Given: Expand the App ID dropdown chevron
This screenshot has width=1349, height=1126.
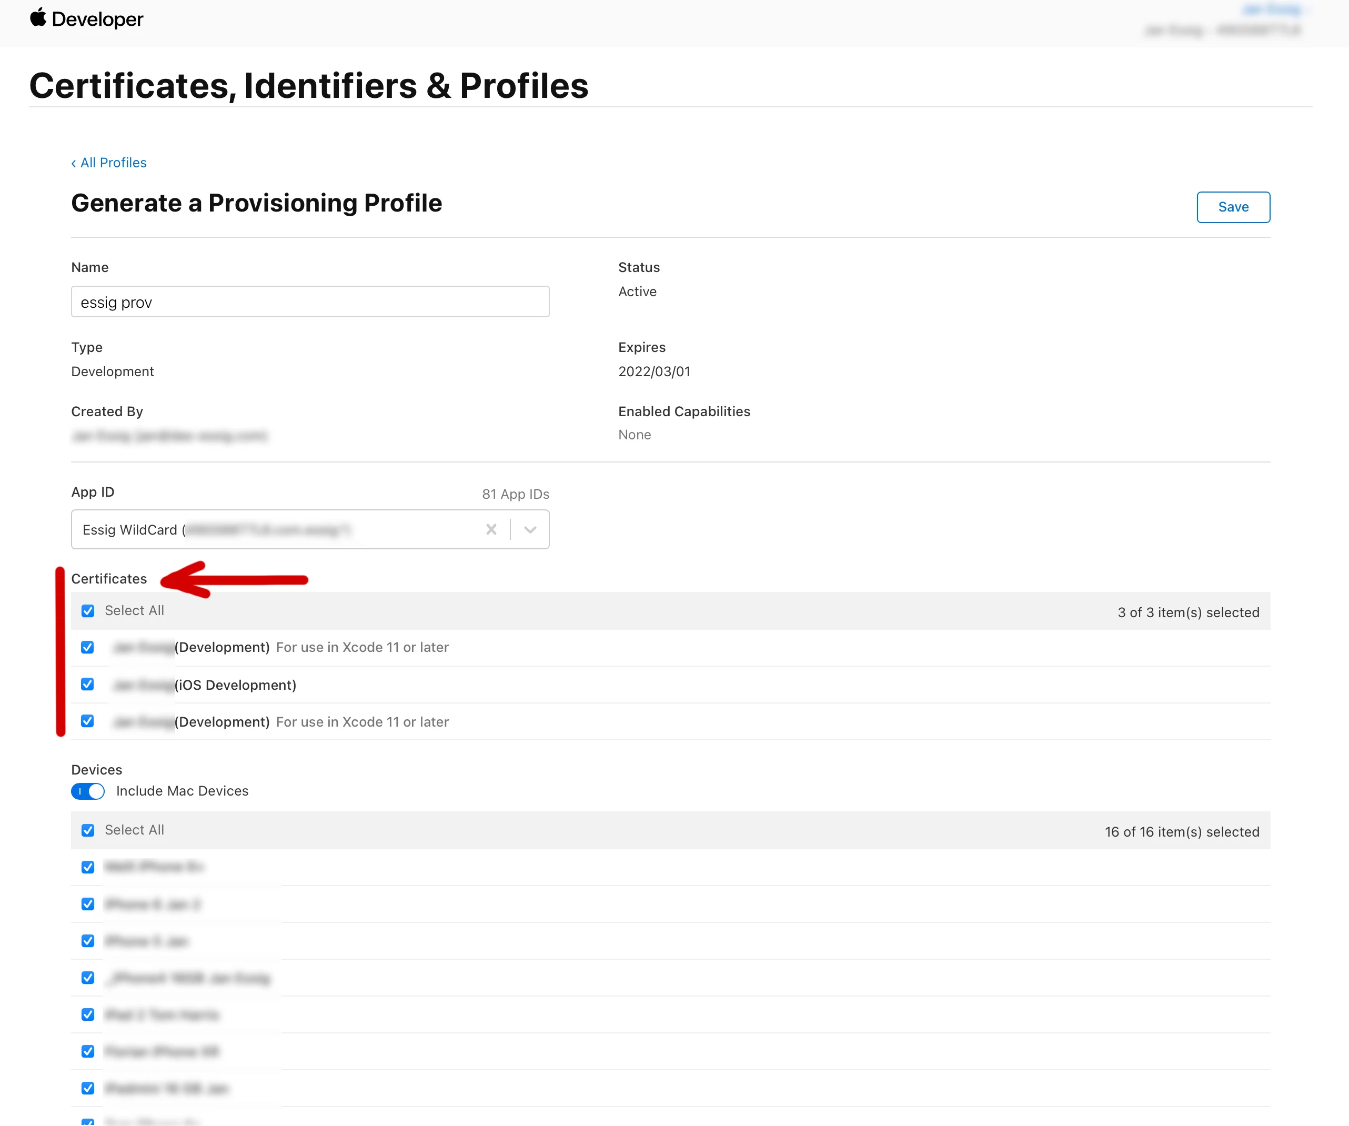Looking at the screenshot, I should 530,529.
